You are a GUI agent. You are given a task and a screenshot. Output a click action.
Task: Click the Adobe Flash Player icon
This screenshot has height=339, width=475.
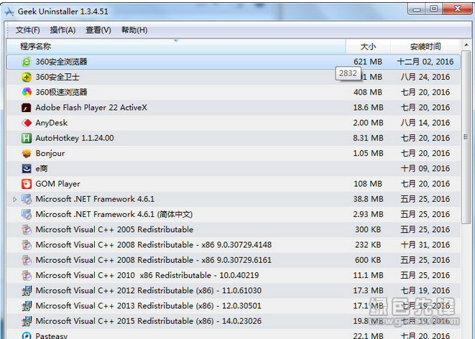click(27, 108)
